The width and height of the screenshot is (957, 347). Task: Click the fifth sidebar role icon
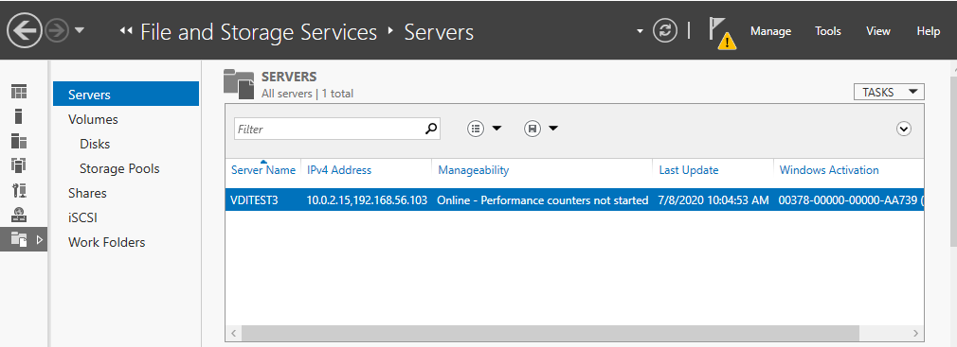(x=20, y=190)
